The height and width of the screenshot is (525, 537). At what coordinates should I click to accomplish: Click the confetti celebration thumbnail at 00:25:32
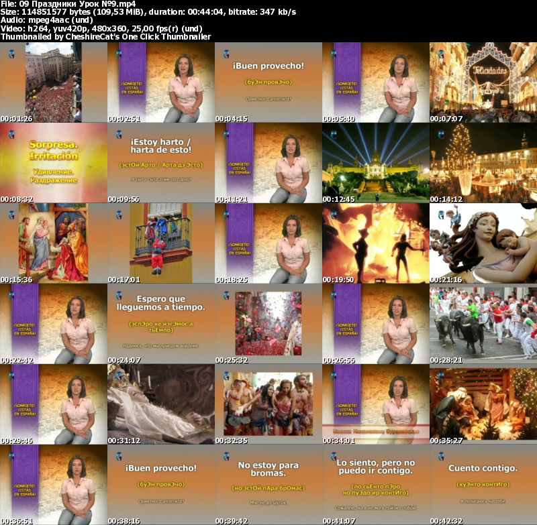coord(268,324)
